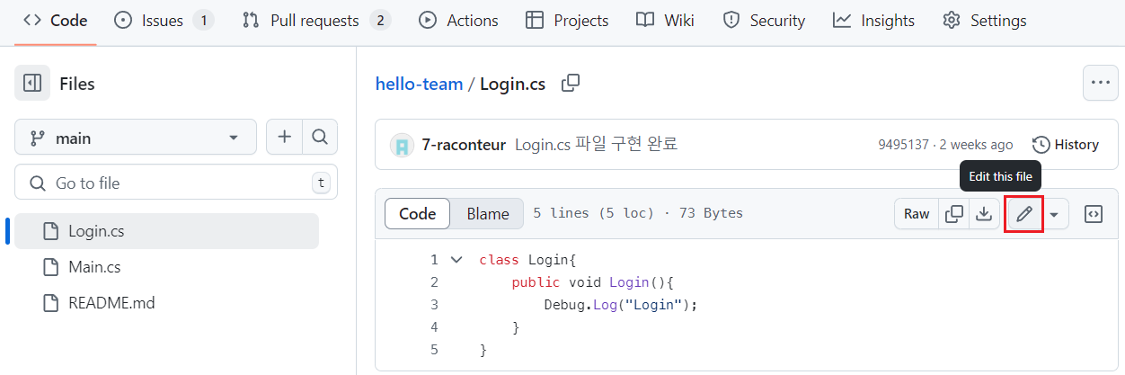Click line number 5
1125x375 pixels.
435,350
